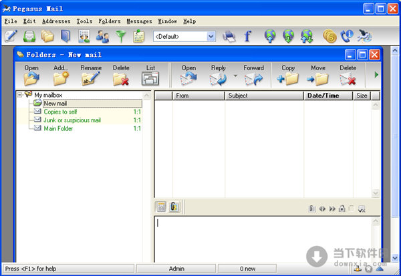Image resolution: width=401 pixels, height=276 pixels.
Task: Select the Copies to self folder
Action: (x=60, y=112)
